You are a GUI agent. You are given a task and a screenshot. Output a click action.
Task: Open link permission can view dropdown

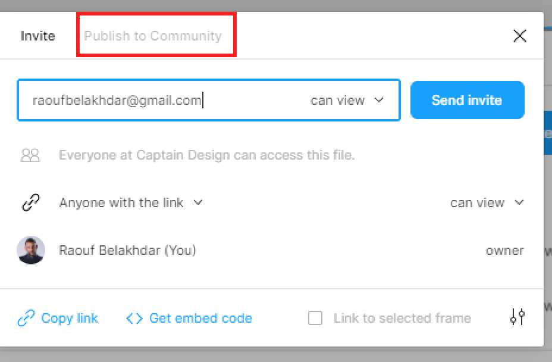pyautogui.click(x=487, y=202)
